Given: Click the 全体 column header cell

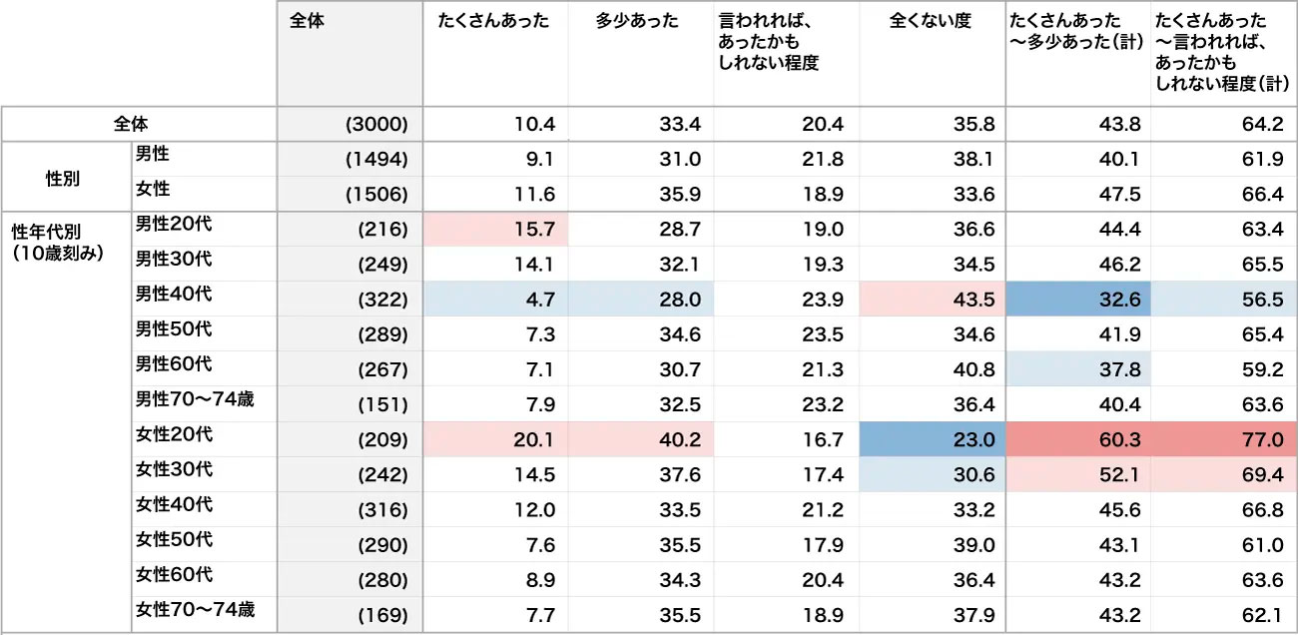Looking at the screenshot, I should pyautogui.click(x=307, y=22).
